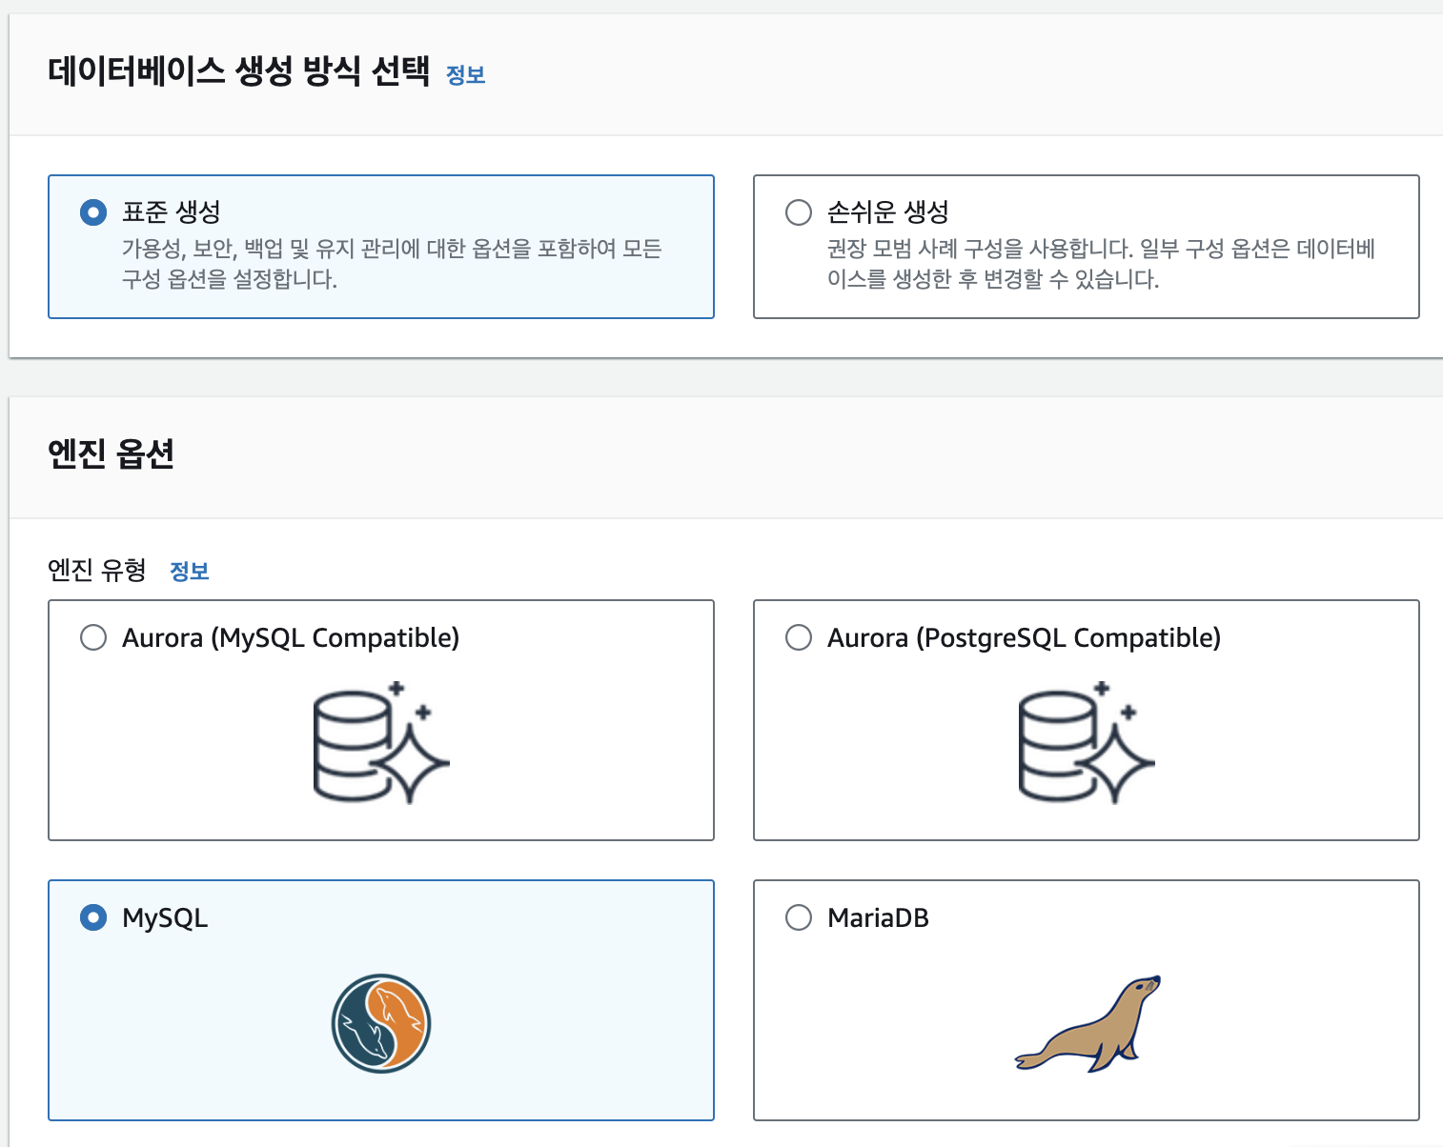Click the Aurora PostgreSQL database icon
The height and width of the screenshot is (1147, 1443).
(x=1087, y=743)
